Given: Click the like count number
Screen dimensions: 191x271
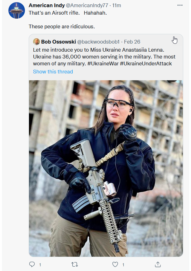Looking at the screenshot, I should [x=123, y=264].
